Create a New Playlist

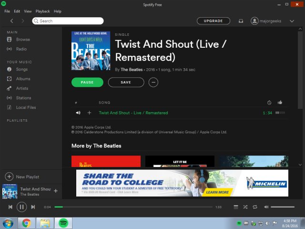click(x=22, y=177)
